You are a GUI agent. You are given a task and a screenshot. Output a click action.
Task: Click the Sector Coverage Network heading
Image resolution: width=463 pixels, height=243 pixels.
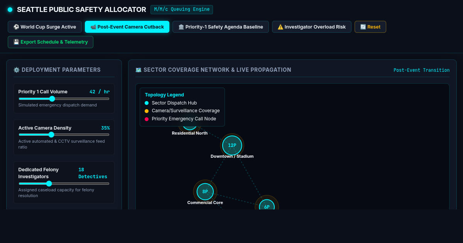(x=213, y=70)
